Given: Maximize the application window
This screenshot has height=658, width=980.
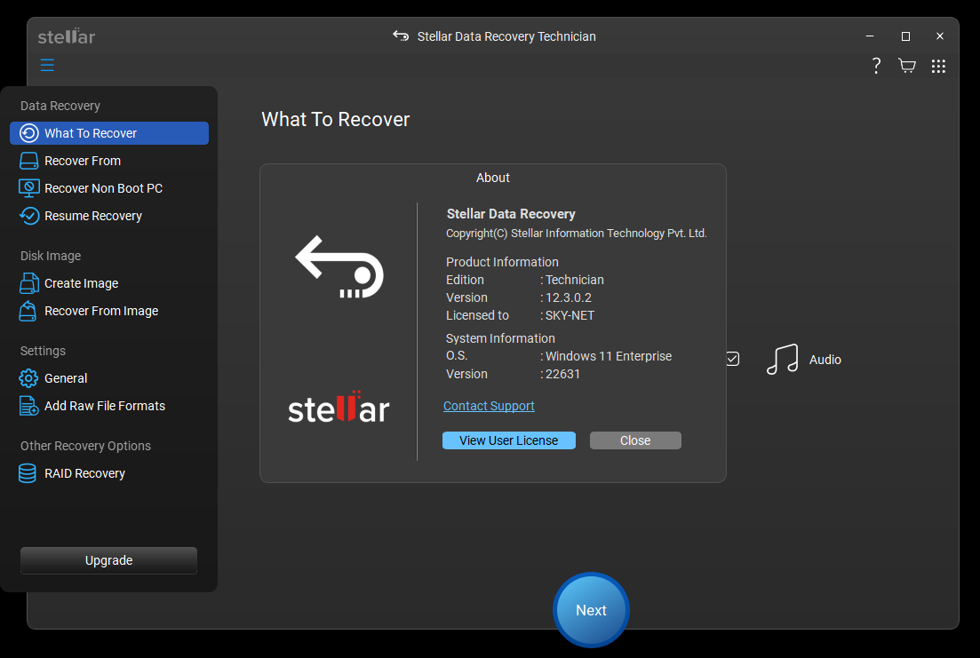Looking at the screenshot, I should coord(905,36).
